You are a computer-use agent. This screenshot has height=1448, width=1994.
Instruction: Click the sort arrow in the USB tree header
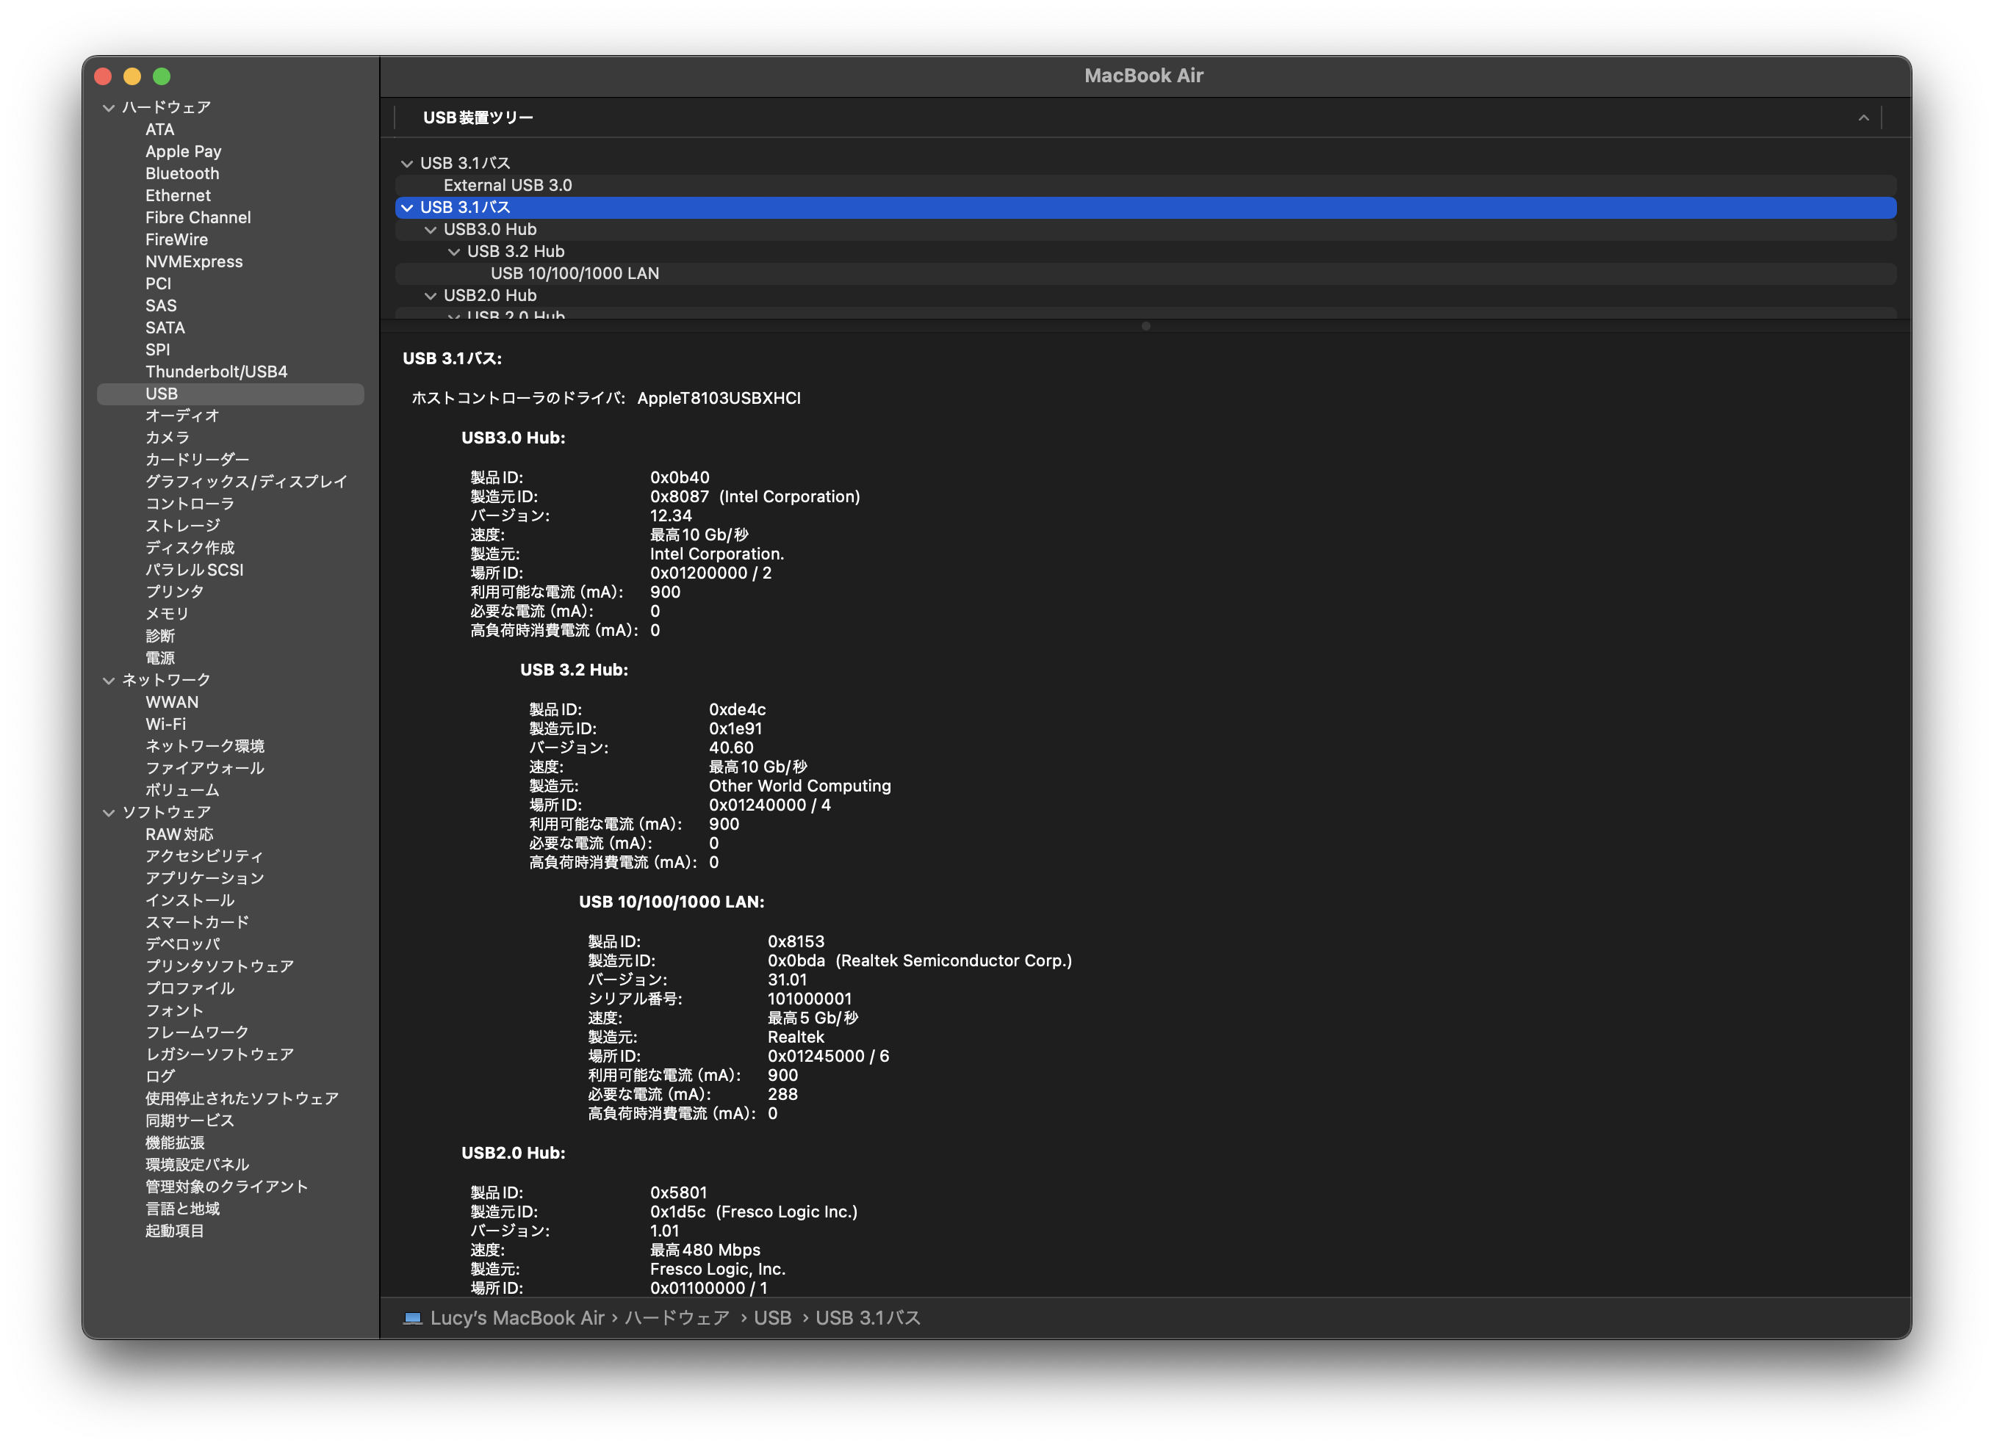coord(1863,117)
